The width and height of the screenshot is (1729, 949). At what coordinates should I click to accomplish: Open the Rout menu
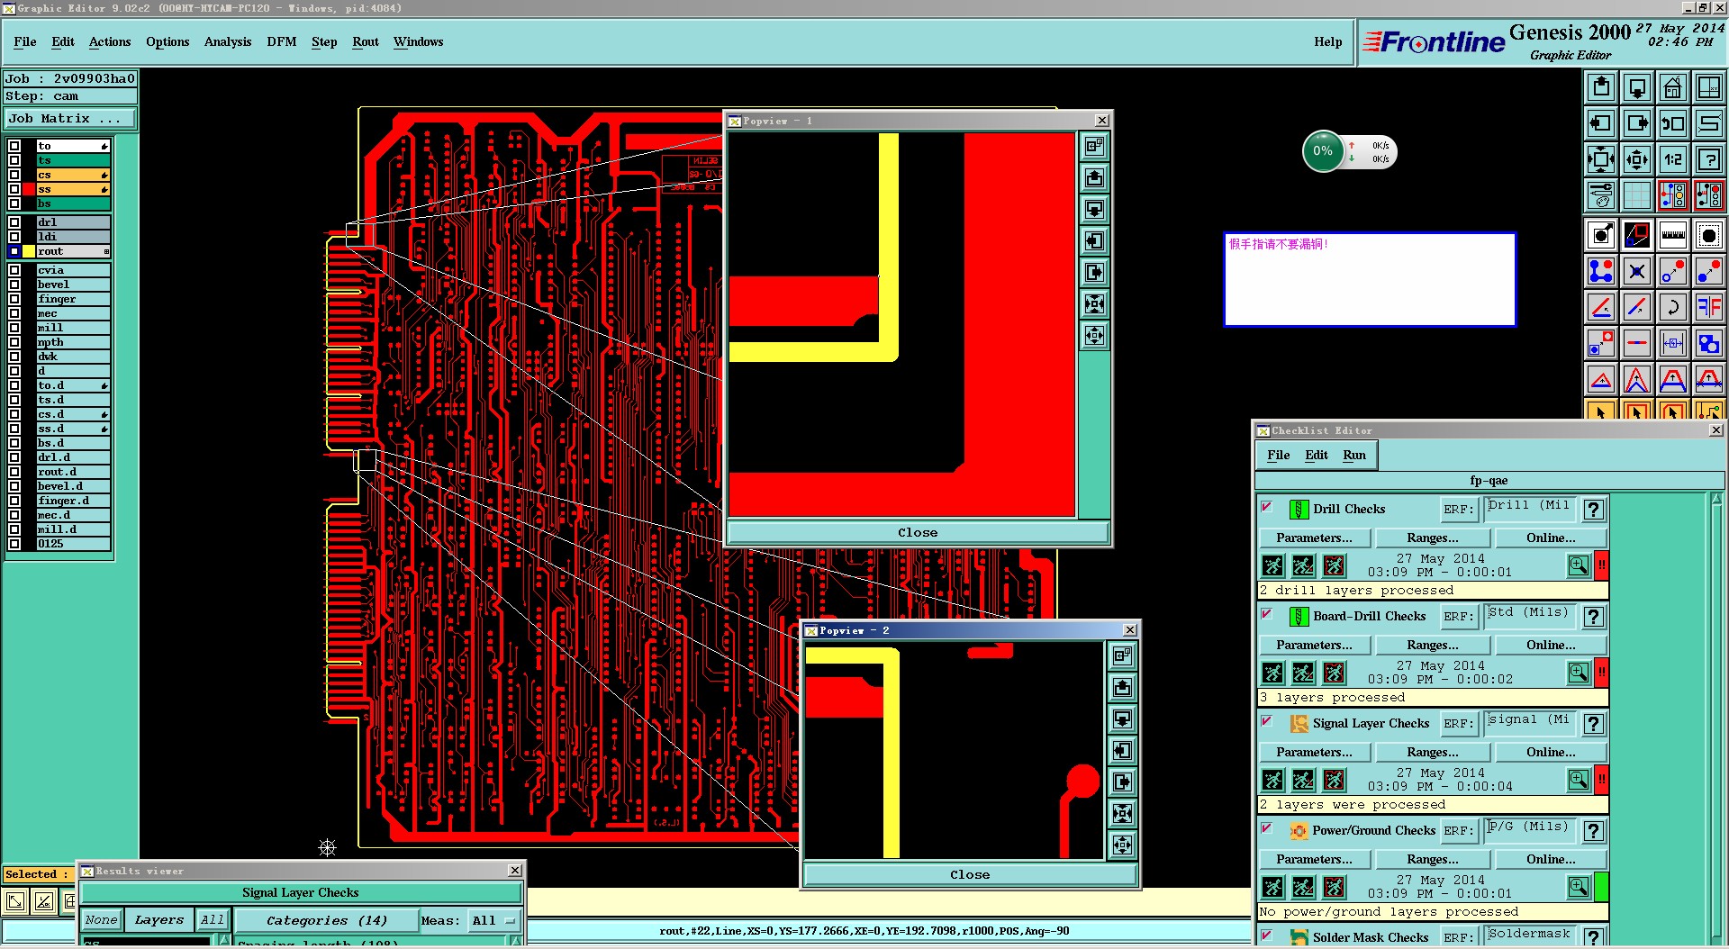pyautogui.click(x=366, y=42)
